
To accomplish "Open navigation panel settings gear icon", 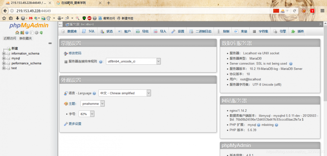I will pyautogui.click(x=37, y=32).
